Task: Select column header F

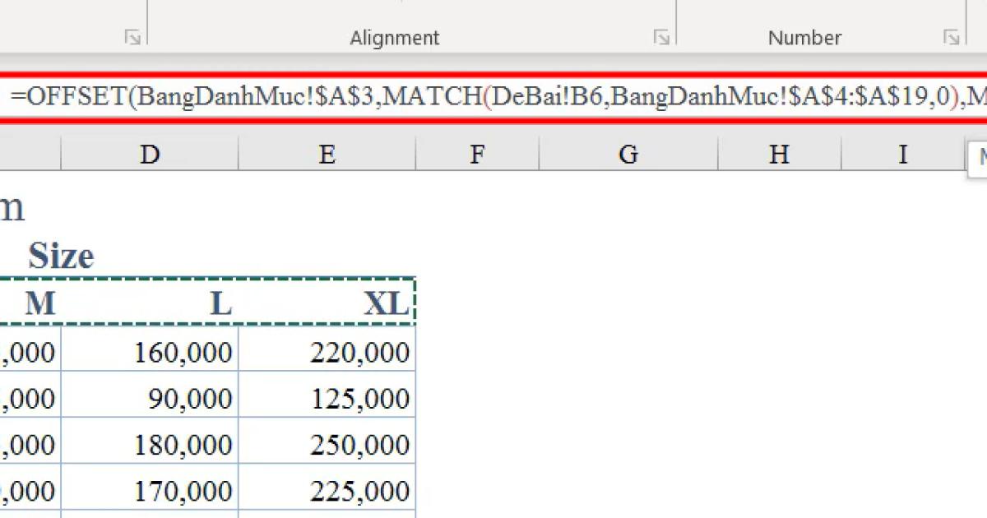Action: click(477, 153)
